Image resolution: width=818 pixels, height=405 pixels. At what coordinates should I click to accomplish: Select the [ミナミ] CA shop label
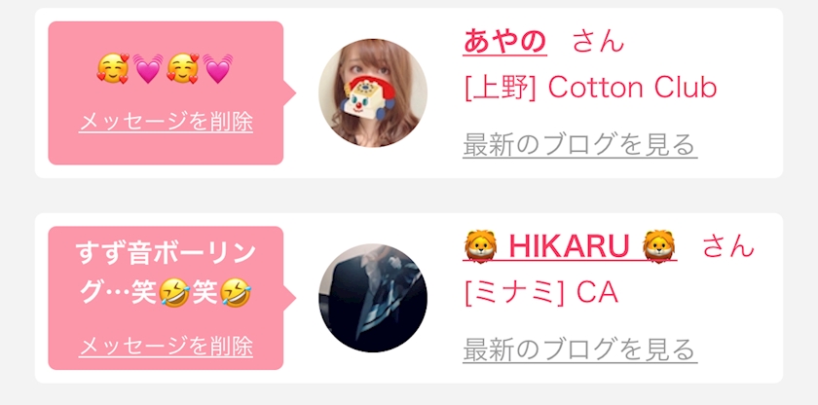click(541, 293)
